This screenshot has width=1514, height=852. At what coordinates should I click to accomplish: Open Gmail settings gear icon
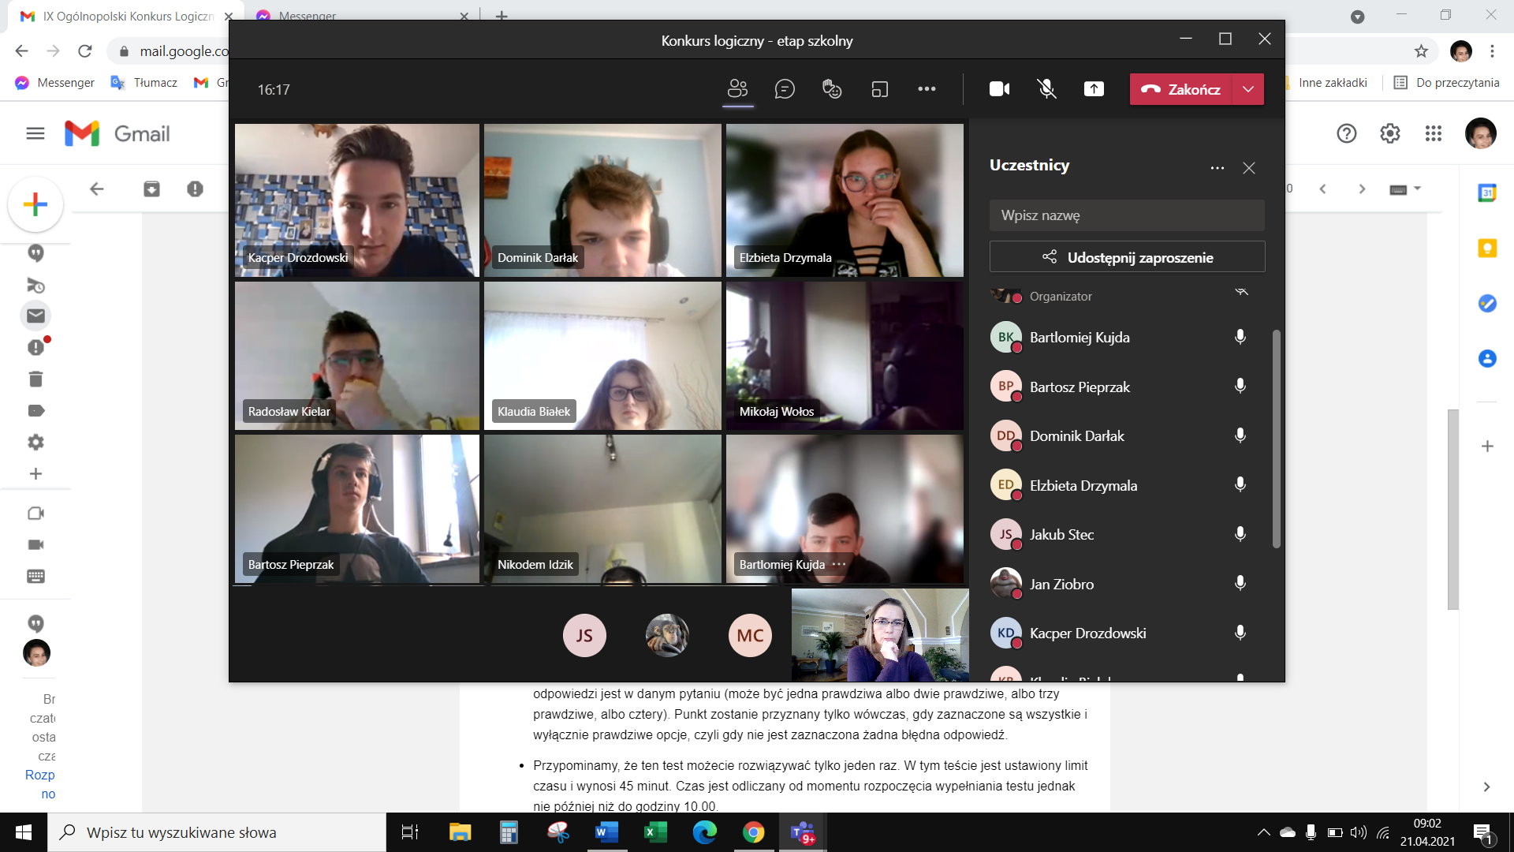[x=1390, y=133]
